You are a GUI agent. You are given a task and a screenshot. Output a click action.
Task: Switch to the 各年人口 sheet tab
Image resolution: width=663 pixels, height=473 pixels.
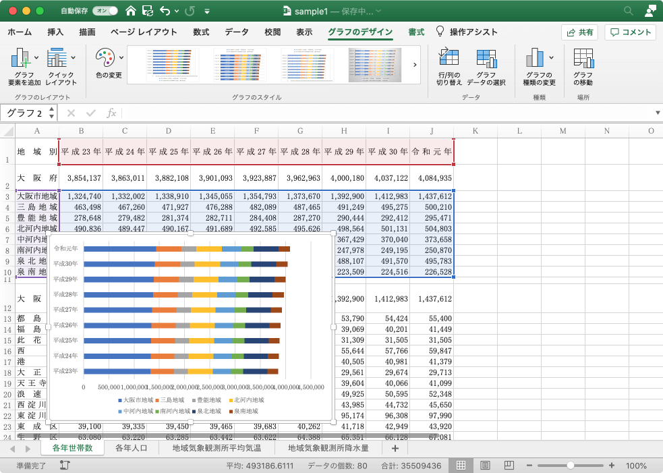click(132, 448)
